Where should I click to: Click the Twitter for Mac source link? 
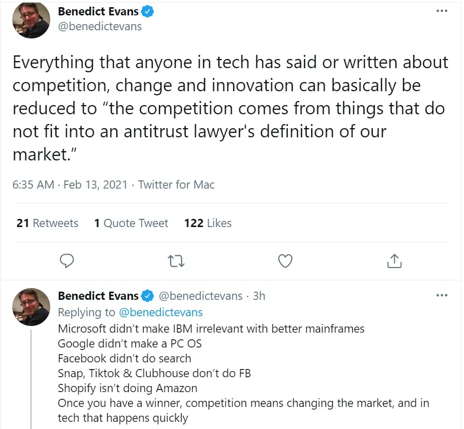pos(177,185)
